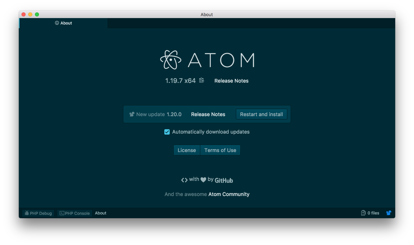Click About label in status bar
414x245 pixels.
(100, 213)
